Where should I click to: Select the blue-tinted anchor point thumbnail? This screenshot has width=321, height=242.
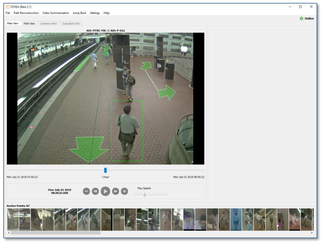pos(236,220)
